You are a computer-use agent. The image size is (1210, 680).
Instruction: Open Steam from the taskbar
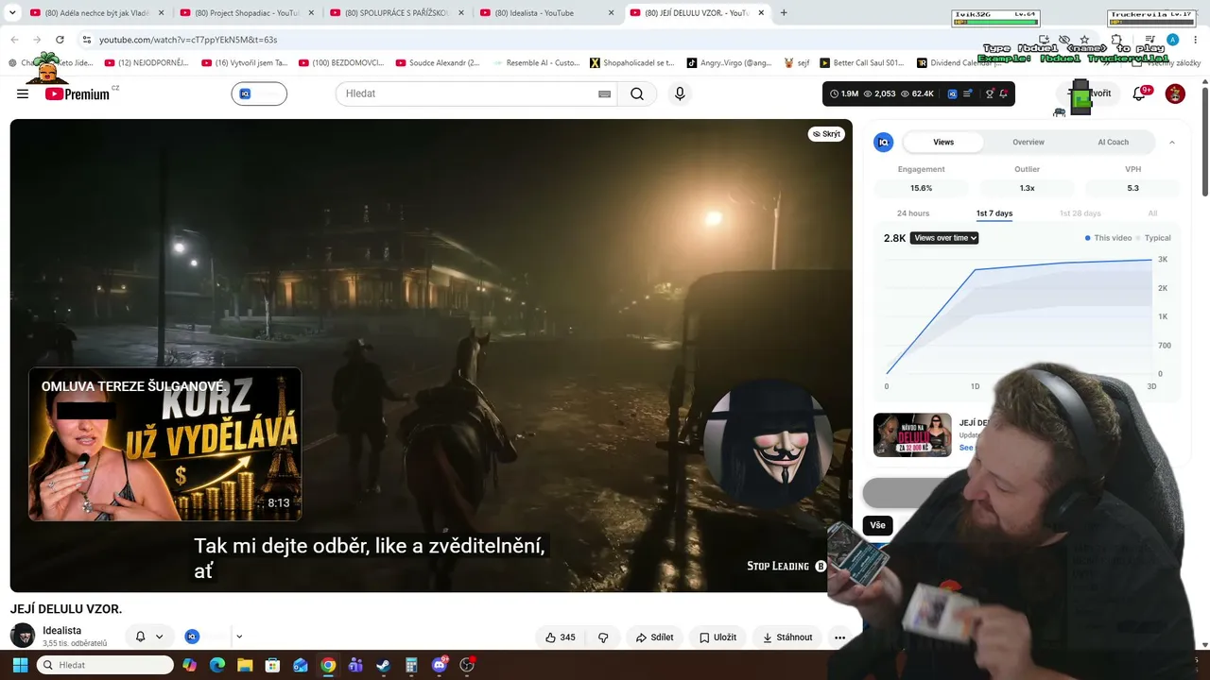(x=383, y=665)
